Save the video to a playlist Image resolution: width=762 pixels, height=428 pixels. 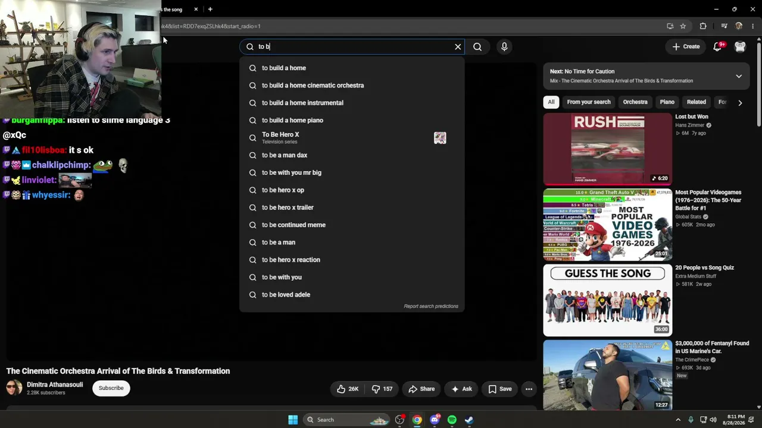click(500, 389)
